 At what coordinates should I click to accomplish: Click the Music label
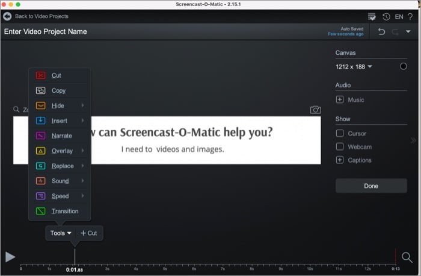tap(356, 100)
